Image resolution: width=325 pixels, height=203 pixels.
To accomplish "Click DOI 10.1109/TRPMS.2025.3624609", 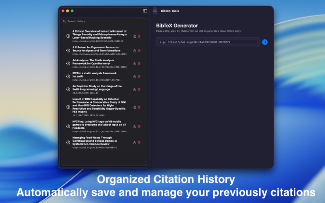I will 88,115.
